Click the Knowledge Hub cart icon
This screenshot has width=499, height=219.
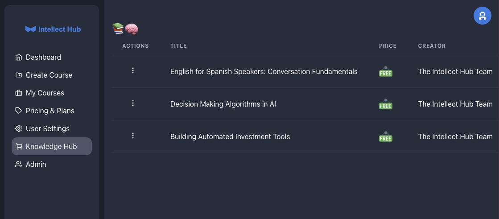[19, 146]
